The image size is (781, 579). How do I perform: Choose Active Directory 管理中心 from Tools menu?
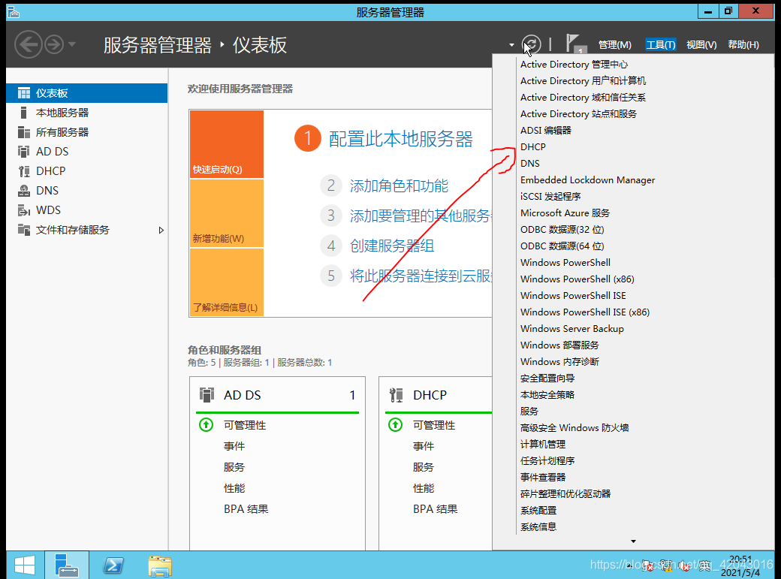coord(574,65)
